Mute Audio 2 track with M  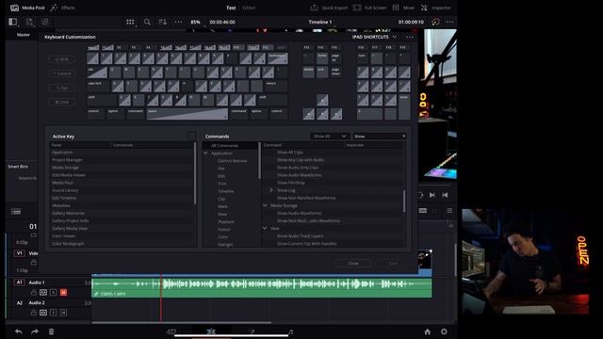63,313
